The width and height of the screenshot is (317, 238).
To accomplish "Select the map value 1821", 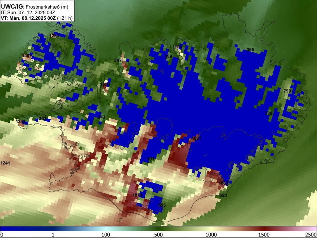I will point(197,138).
